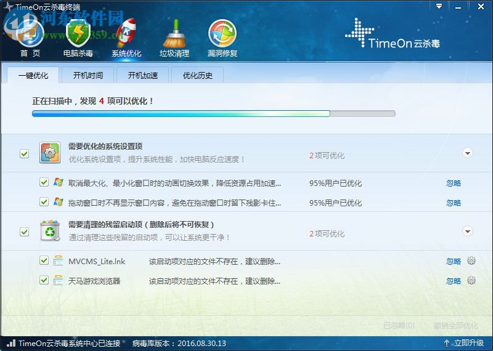Uncheck 取消最大化、最小化窗口动画 item

44,182
